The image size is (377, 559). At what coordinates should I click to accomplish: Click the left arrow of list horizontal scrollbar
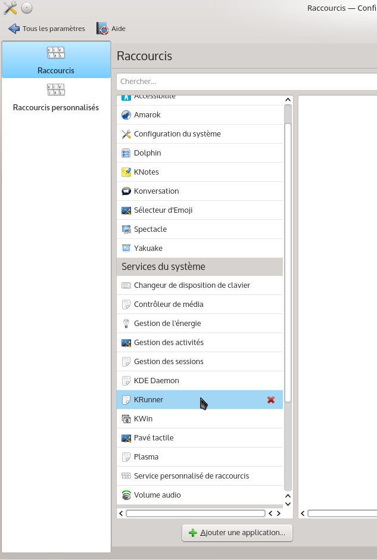click(121, 513)
